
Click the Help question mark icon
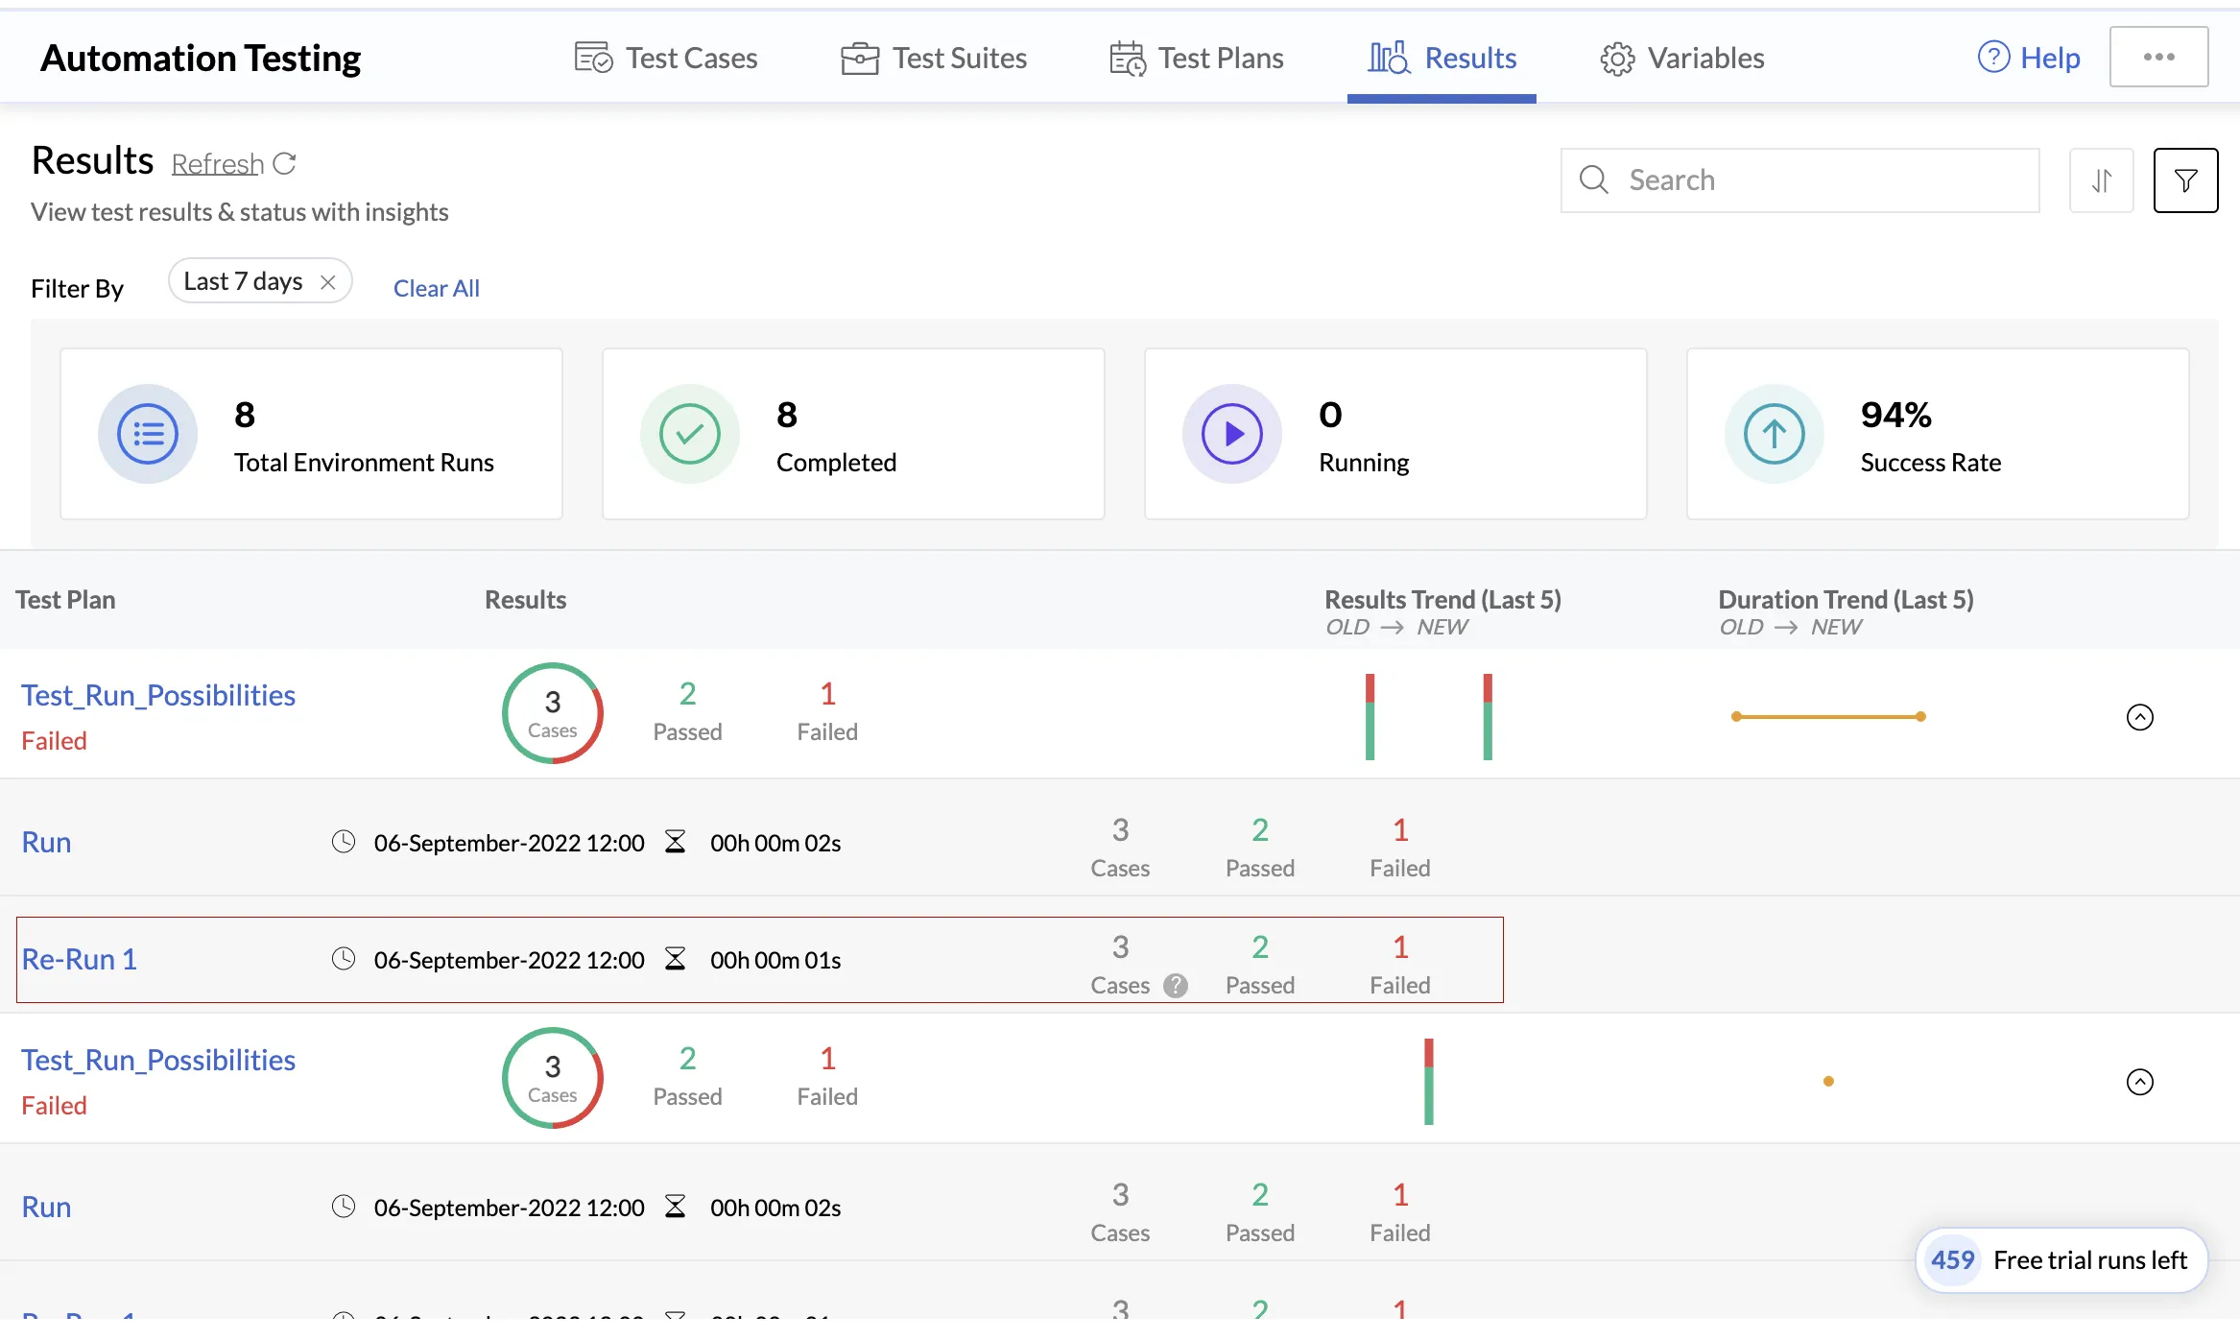1993,58
